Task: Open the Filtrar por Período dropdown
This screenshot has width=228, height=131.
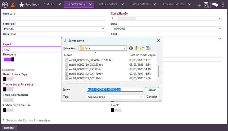Action: pos(103,29)
